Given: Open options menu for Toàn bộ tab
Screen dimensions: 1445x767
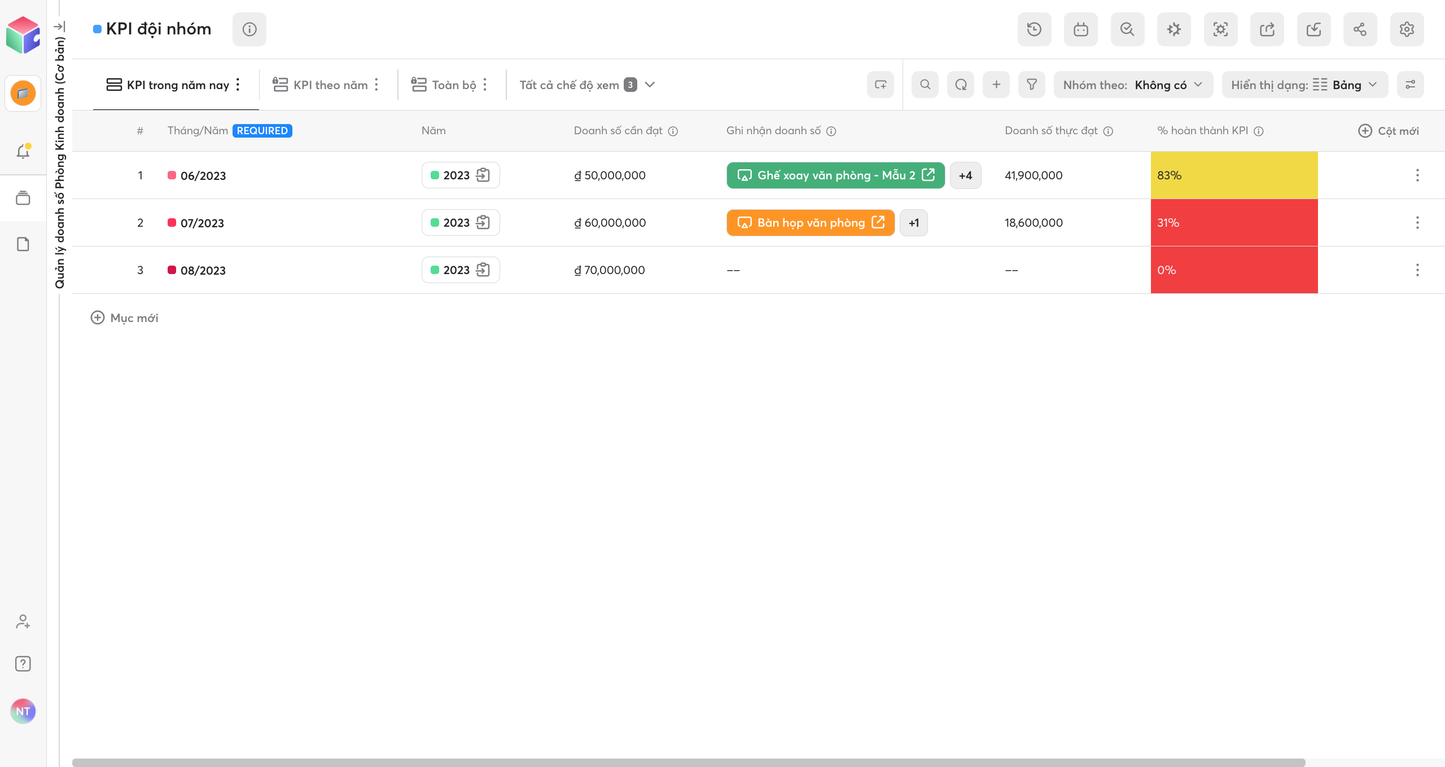Looking at the screenshot, I should click(485, 85).
